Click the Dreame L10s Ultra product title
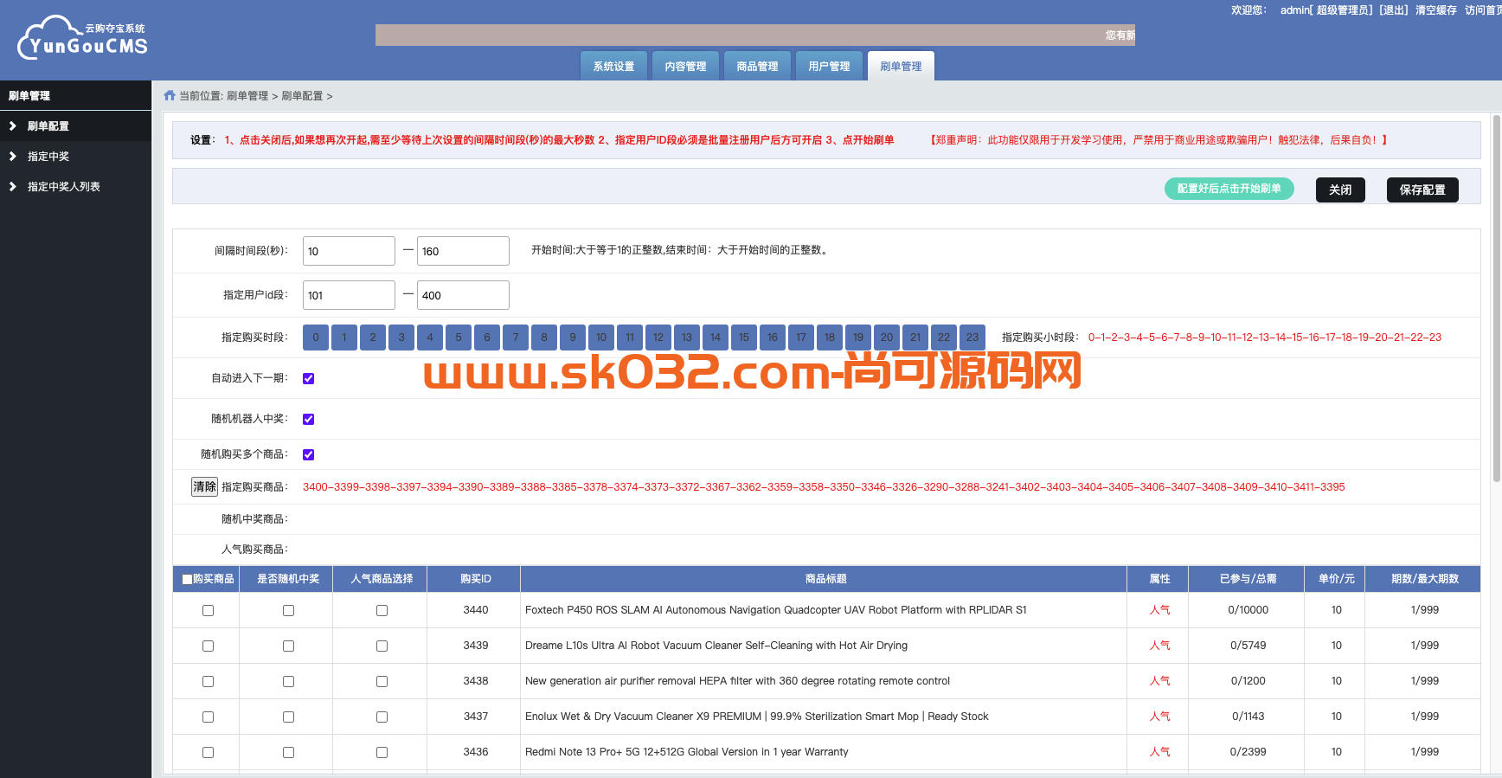1502x778 pixels. click(716, 646)
